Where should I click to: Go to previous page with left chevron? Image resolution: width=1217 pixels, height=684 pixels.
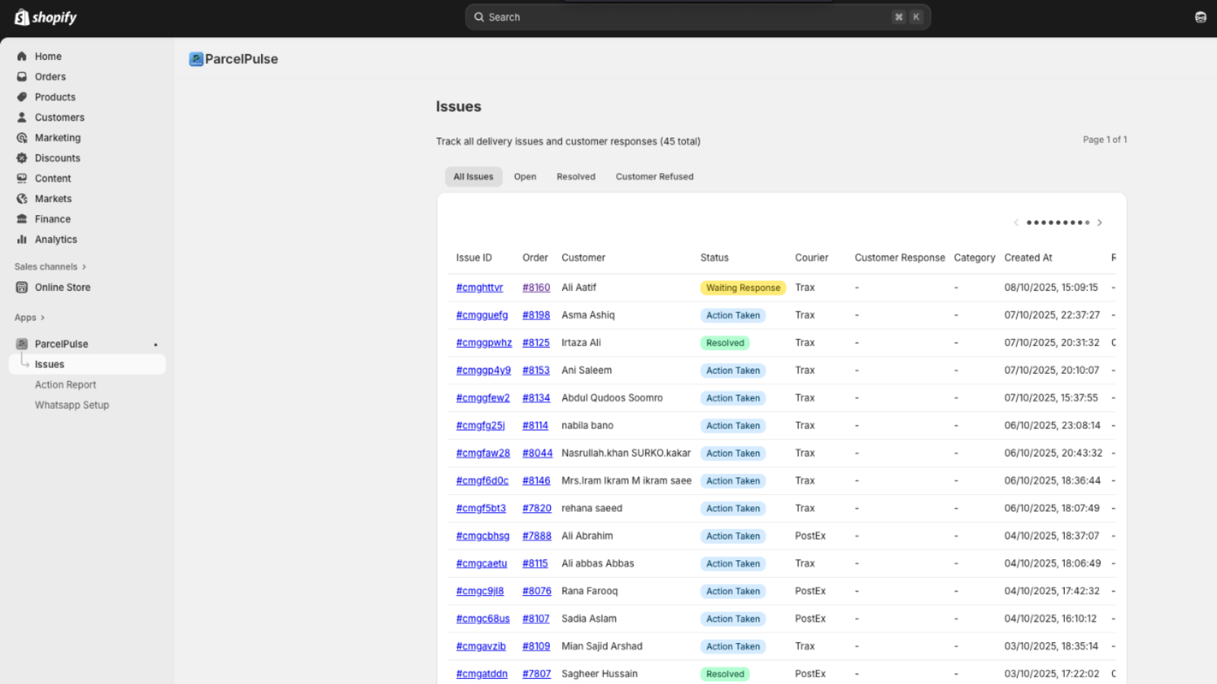tap(1016, 223)
